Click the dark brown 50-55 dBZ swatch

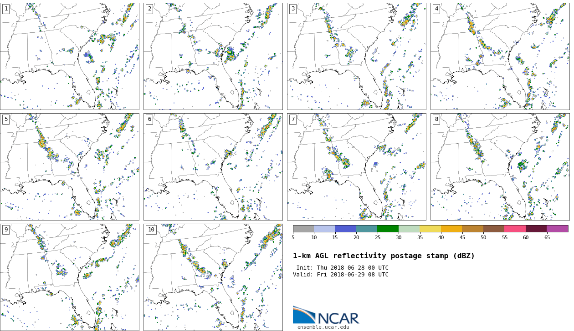point(494,229)
